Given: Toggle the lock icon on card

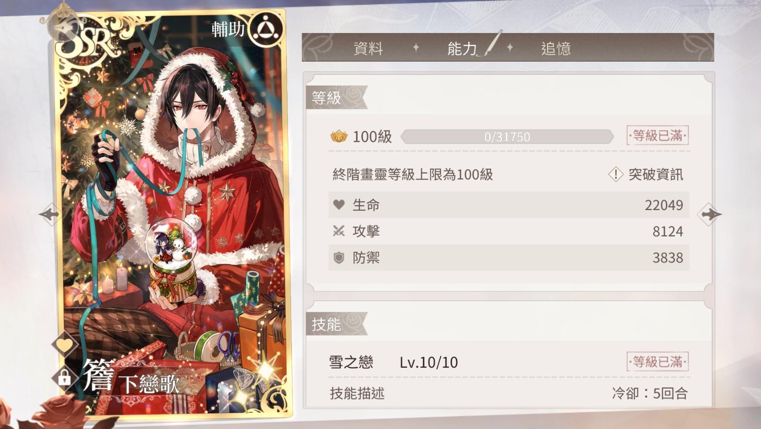Looking at the screenshot, I should click(x=64, y=377).
